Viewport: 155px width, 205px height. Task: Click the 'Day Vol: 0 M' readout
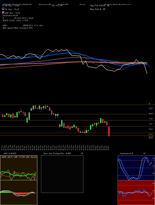tap(97, 9)
